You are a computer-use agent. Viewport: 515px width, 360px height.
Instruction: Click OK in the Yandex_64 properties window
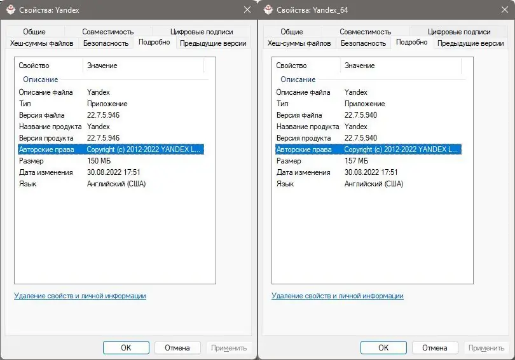point(383,347)
